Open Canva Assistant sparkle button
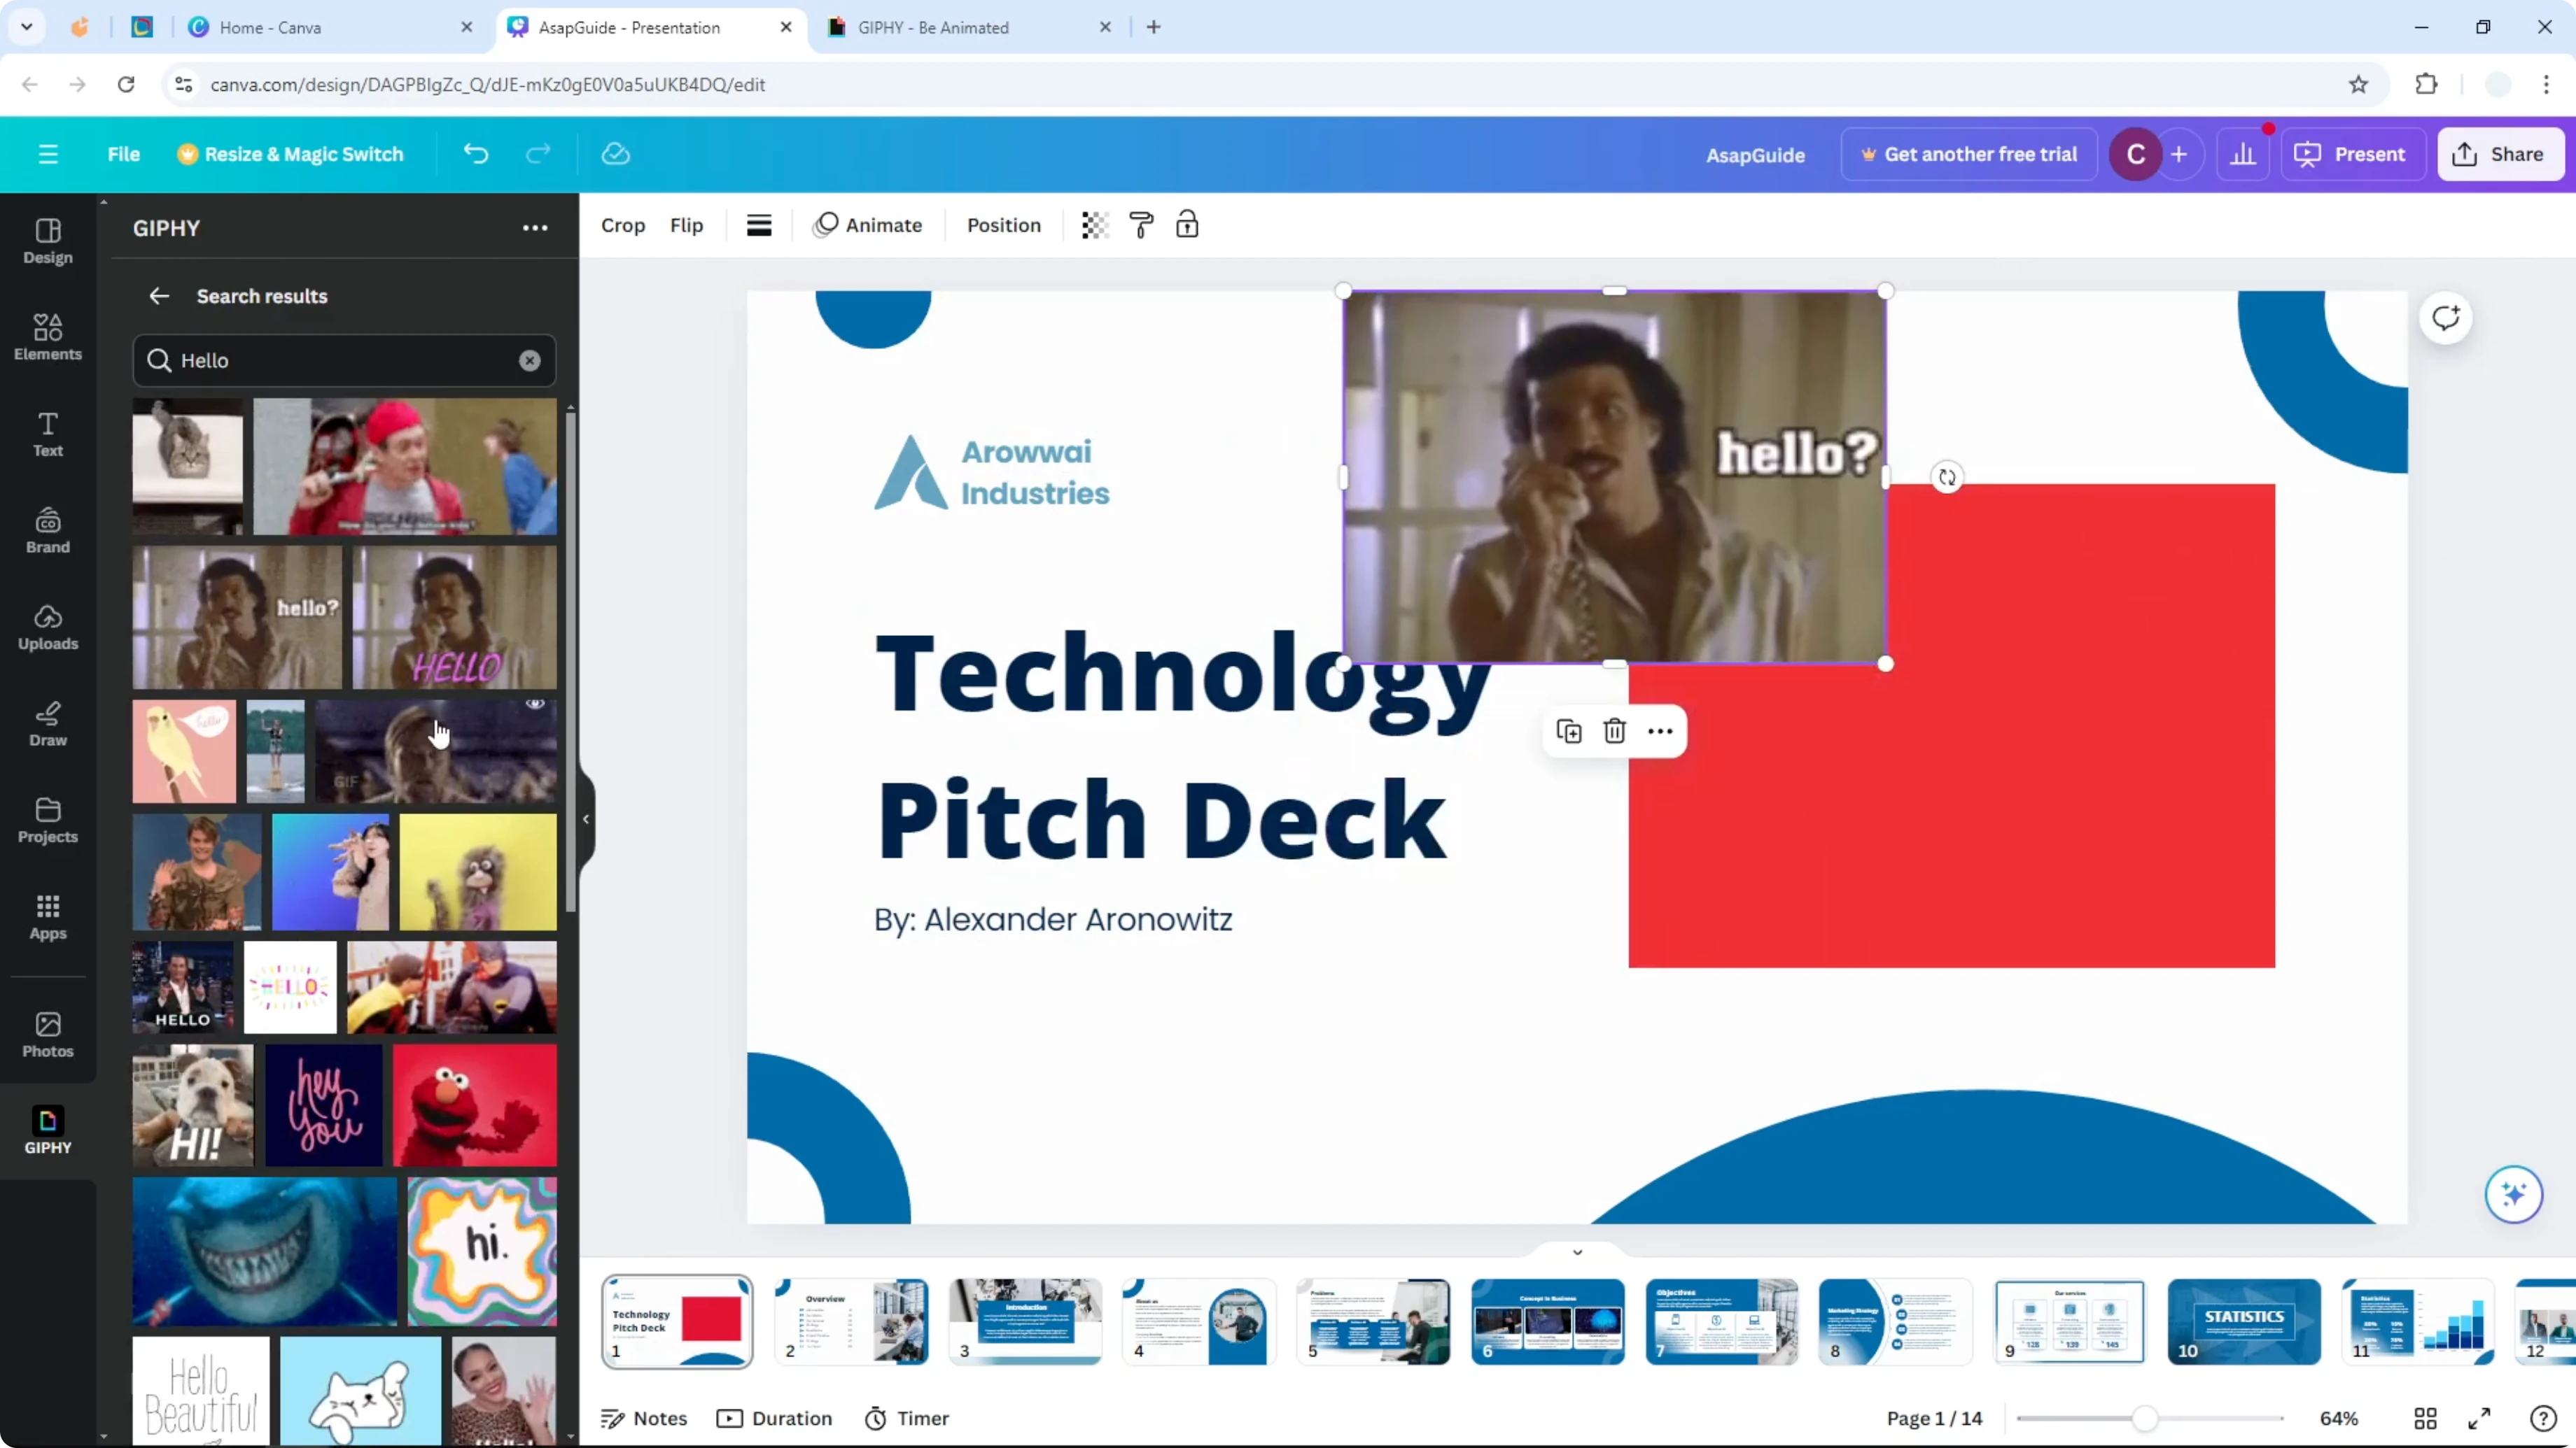This screenshot has height=1448, width=2576. coord(2513,1194)
